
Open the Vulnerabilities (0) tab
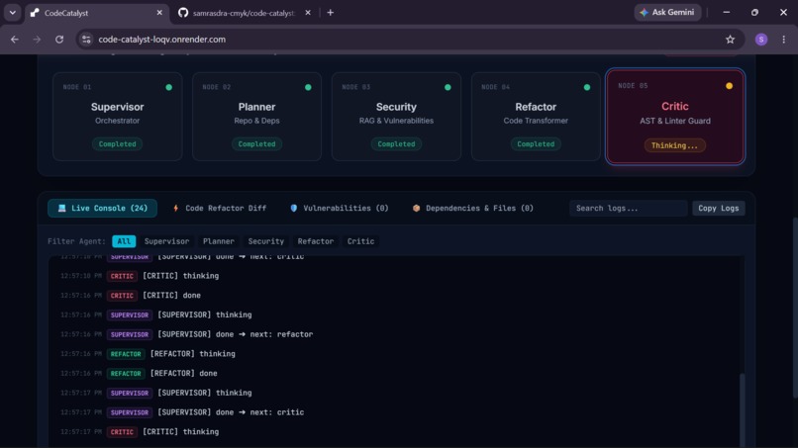339,208
